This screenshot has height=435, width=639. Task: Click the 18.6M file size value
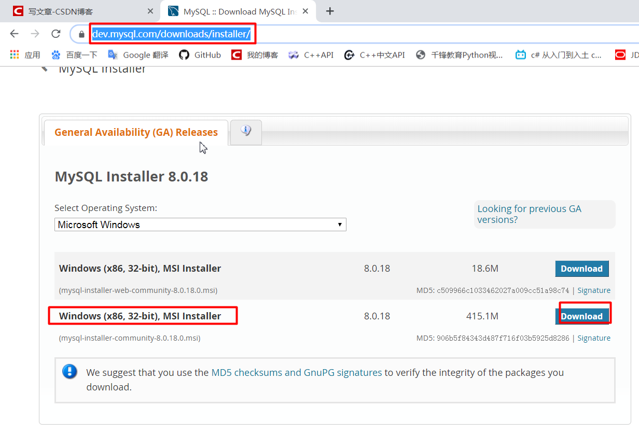[485, 269]
